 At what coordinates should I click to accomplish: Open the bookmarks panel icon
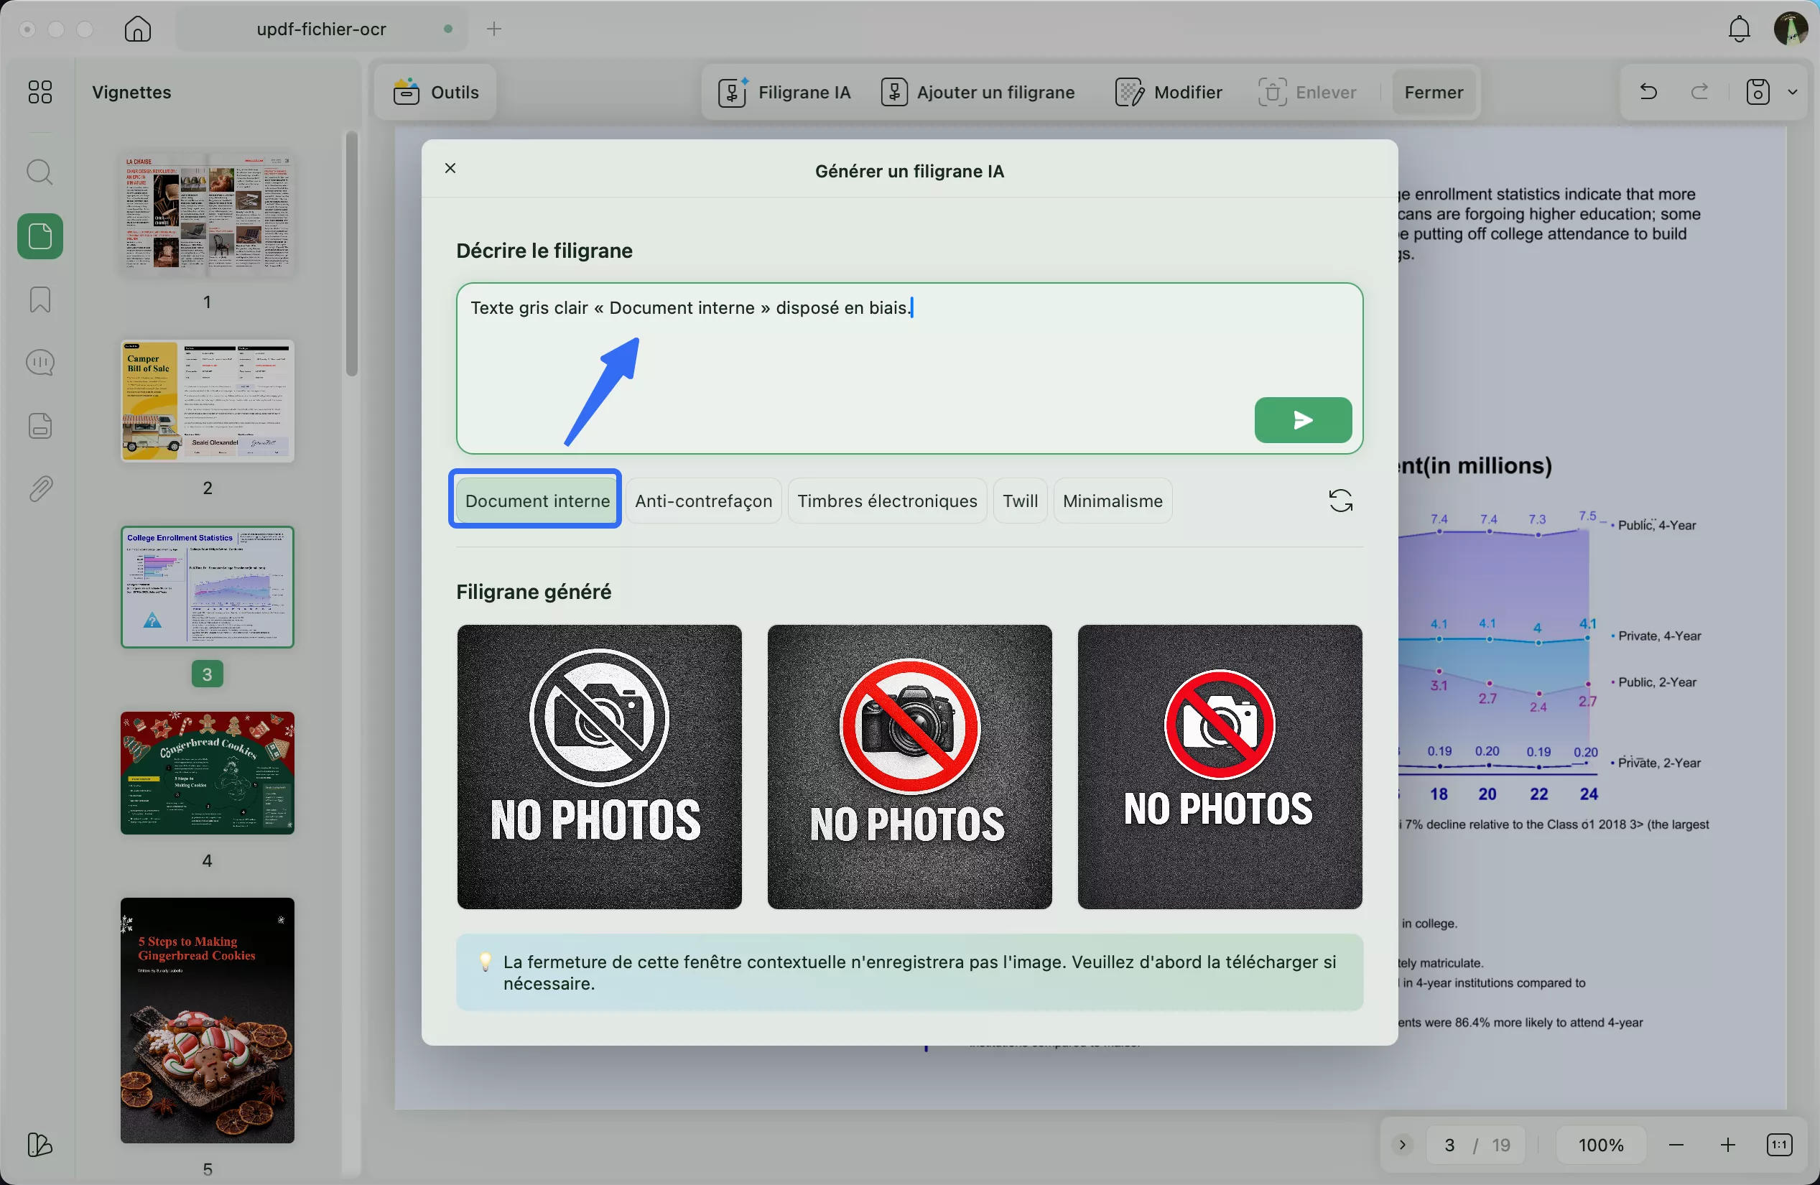[x=40, y=299]
